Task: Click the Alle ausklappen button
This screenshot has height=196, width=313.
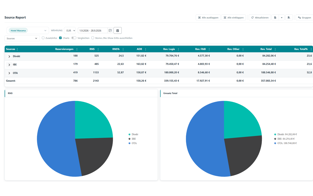Action: (x=208, y=18)
